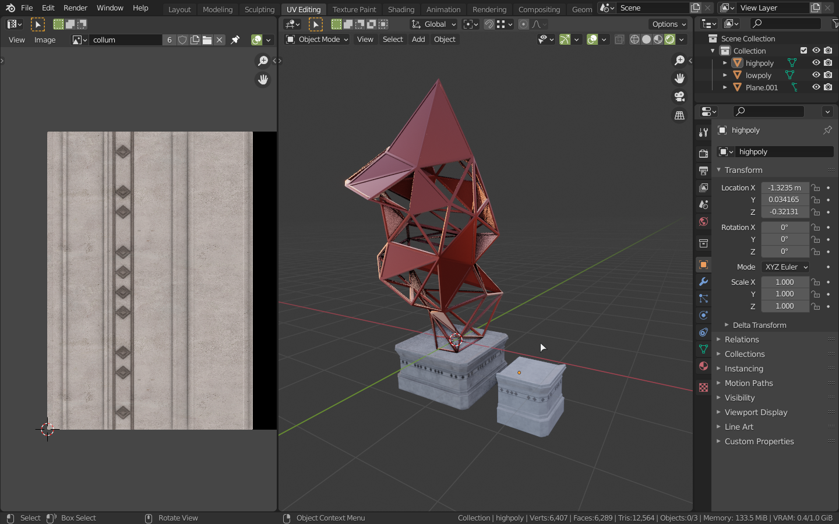Toggle the Location X lock
Screen dimensions: 839x524
click(816, 188)
